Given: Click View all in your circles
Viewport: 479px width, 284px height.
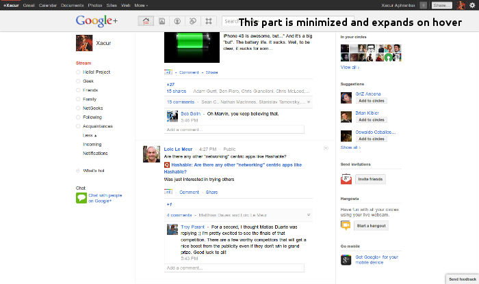Looking at the screenshot, I should point(350,68).
